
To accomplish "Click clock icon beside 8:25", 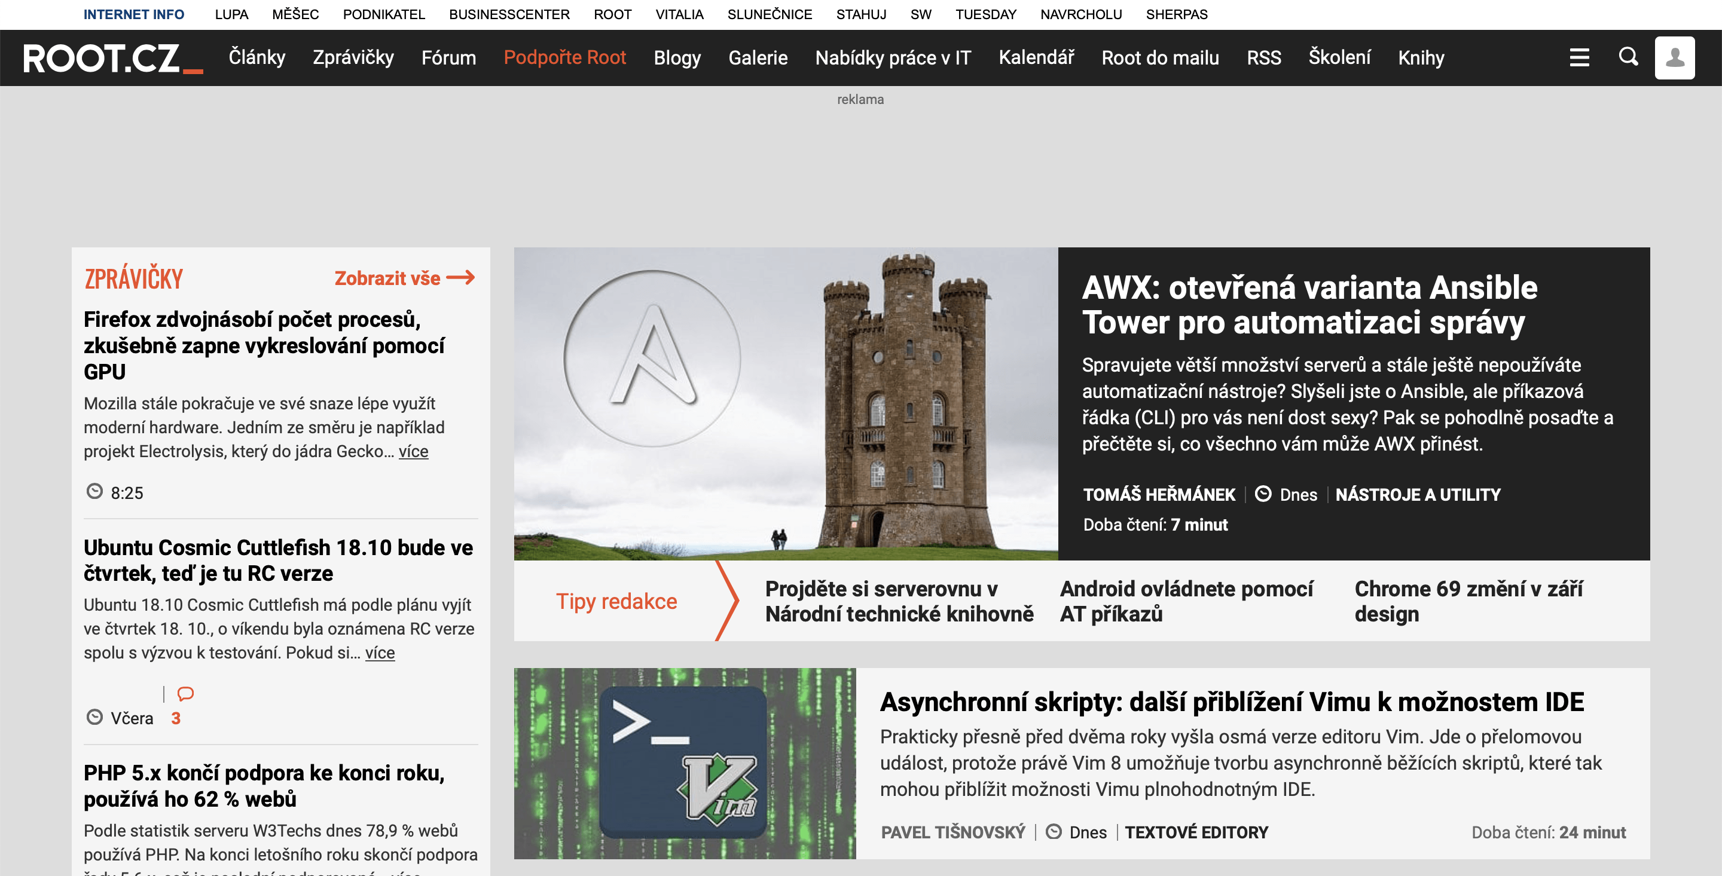I will pyautogui.click(x=95, y=492).
